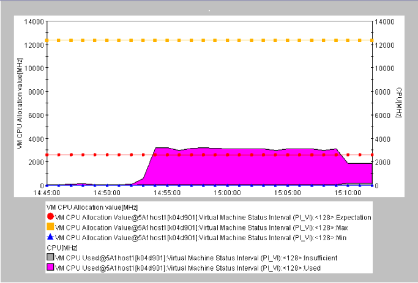Click the left axis 2000 label

point(36,162)
